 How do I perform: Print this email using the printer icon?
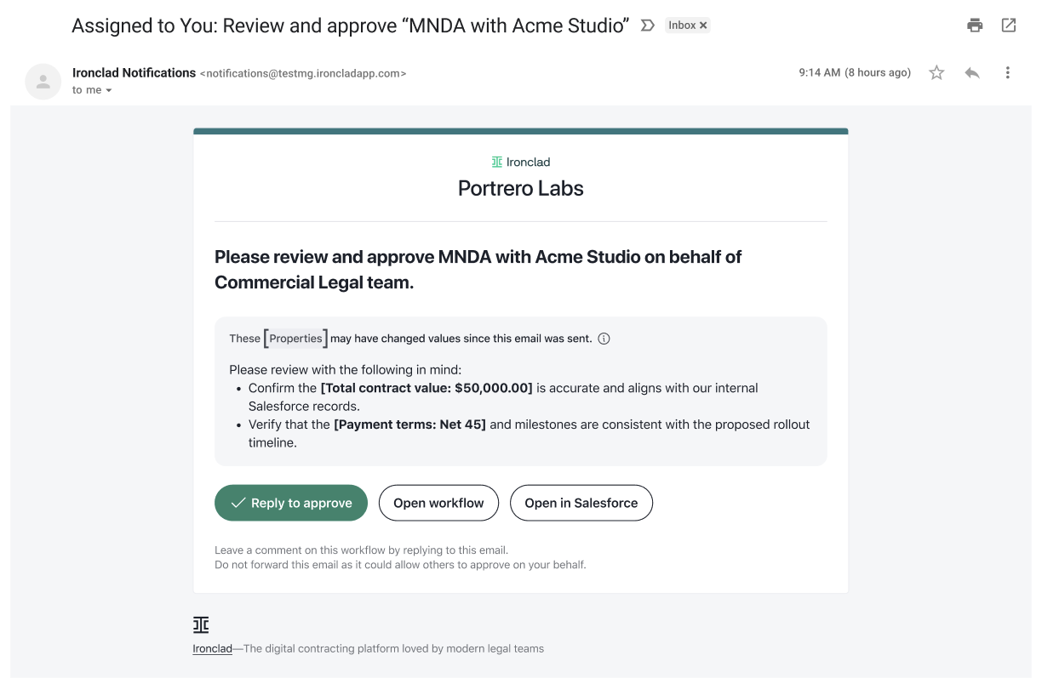coord(975,26)
